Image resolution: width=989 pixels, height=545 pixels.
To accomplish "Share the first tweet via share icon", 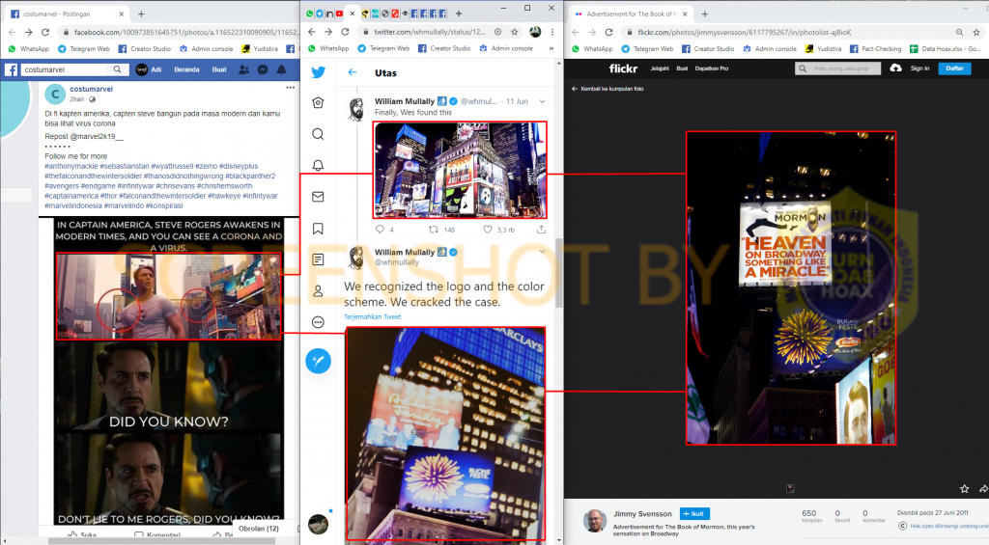I will [541, 230].
